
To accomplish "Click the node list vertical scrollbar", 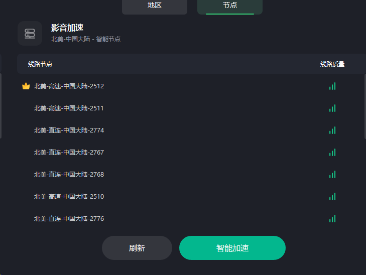I will coord(365,106).
